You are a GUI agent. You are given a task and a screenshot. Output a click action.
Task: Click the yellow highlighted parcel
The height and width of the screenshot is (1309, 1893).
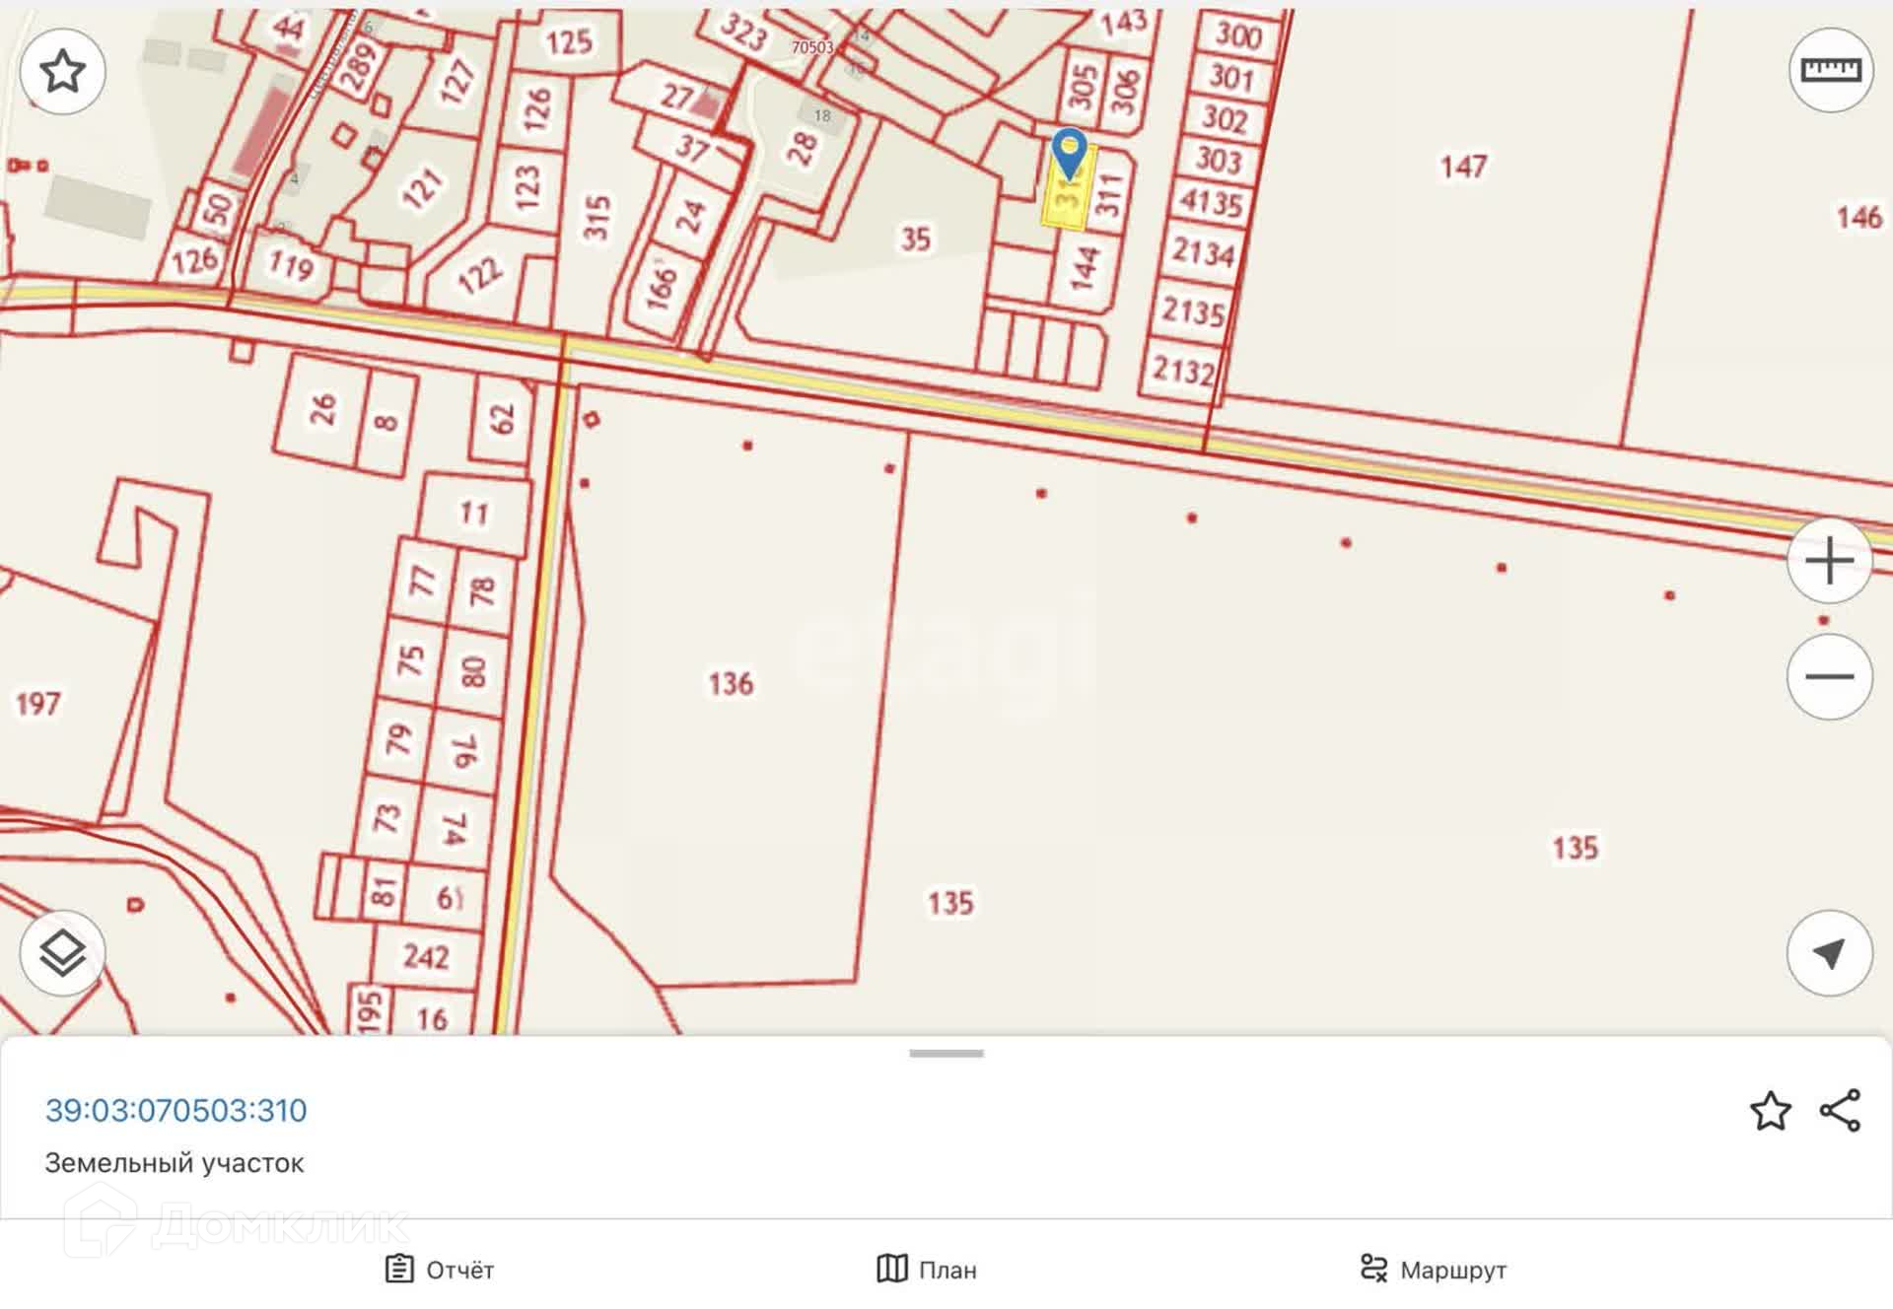[x=1067, y=209]
